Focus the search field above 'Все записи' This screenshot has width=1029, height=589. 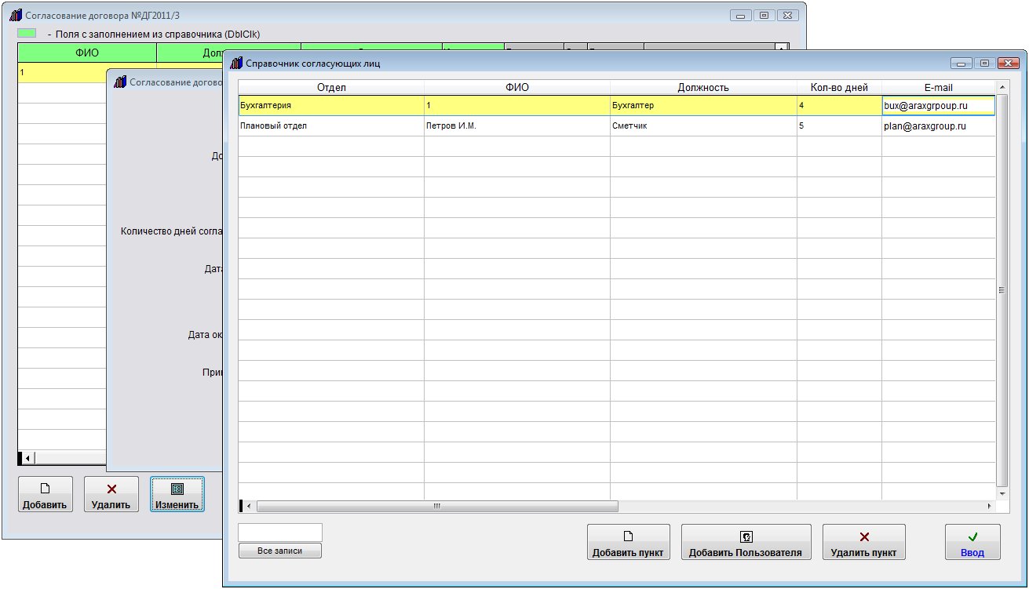280,533
